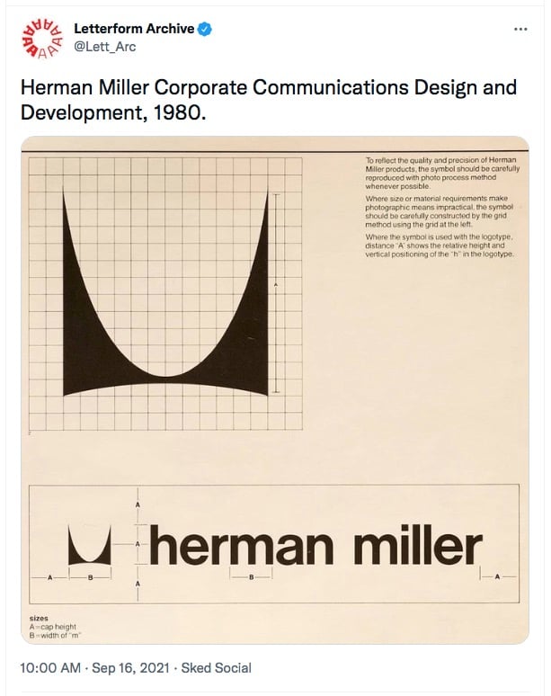Click the word 'miller' in the logotype
The image size is (551, 696).
[417, 545]
